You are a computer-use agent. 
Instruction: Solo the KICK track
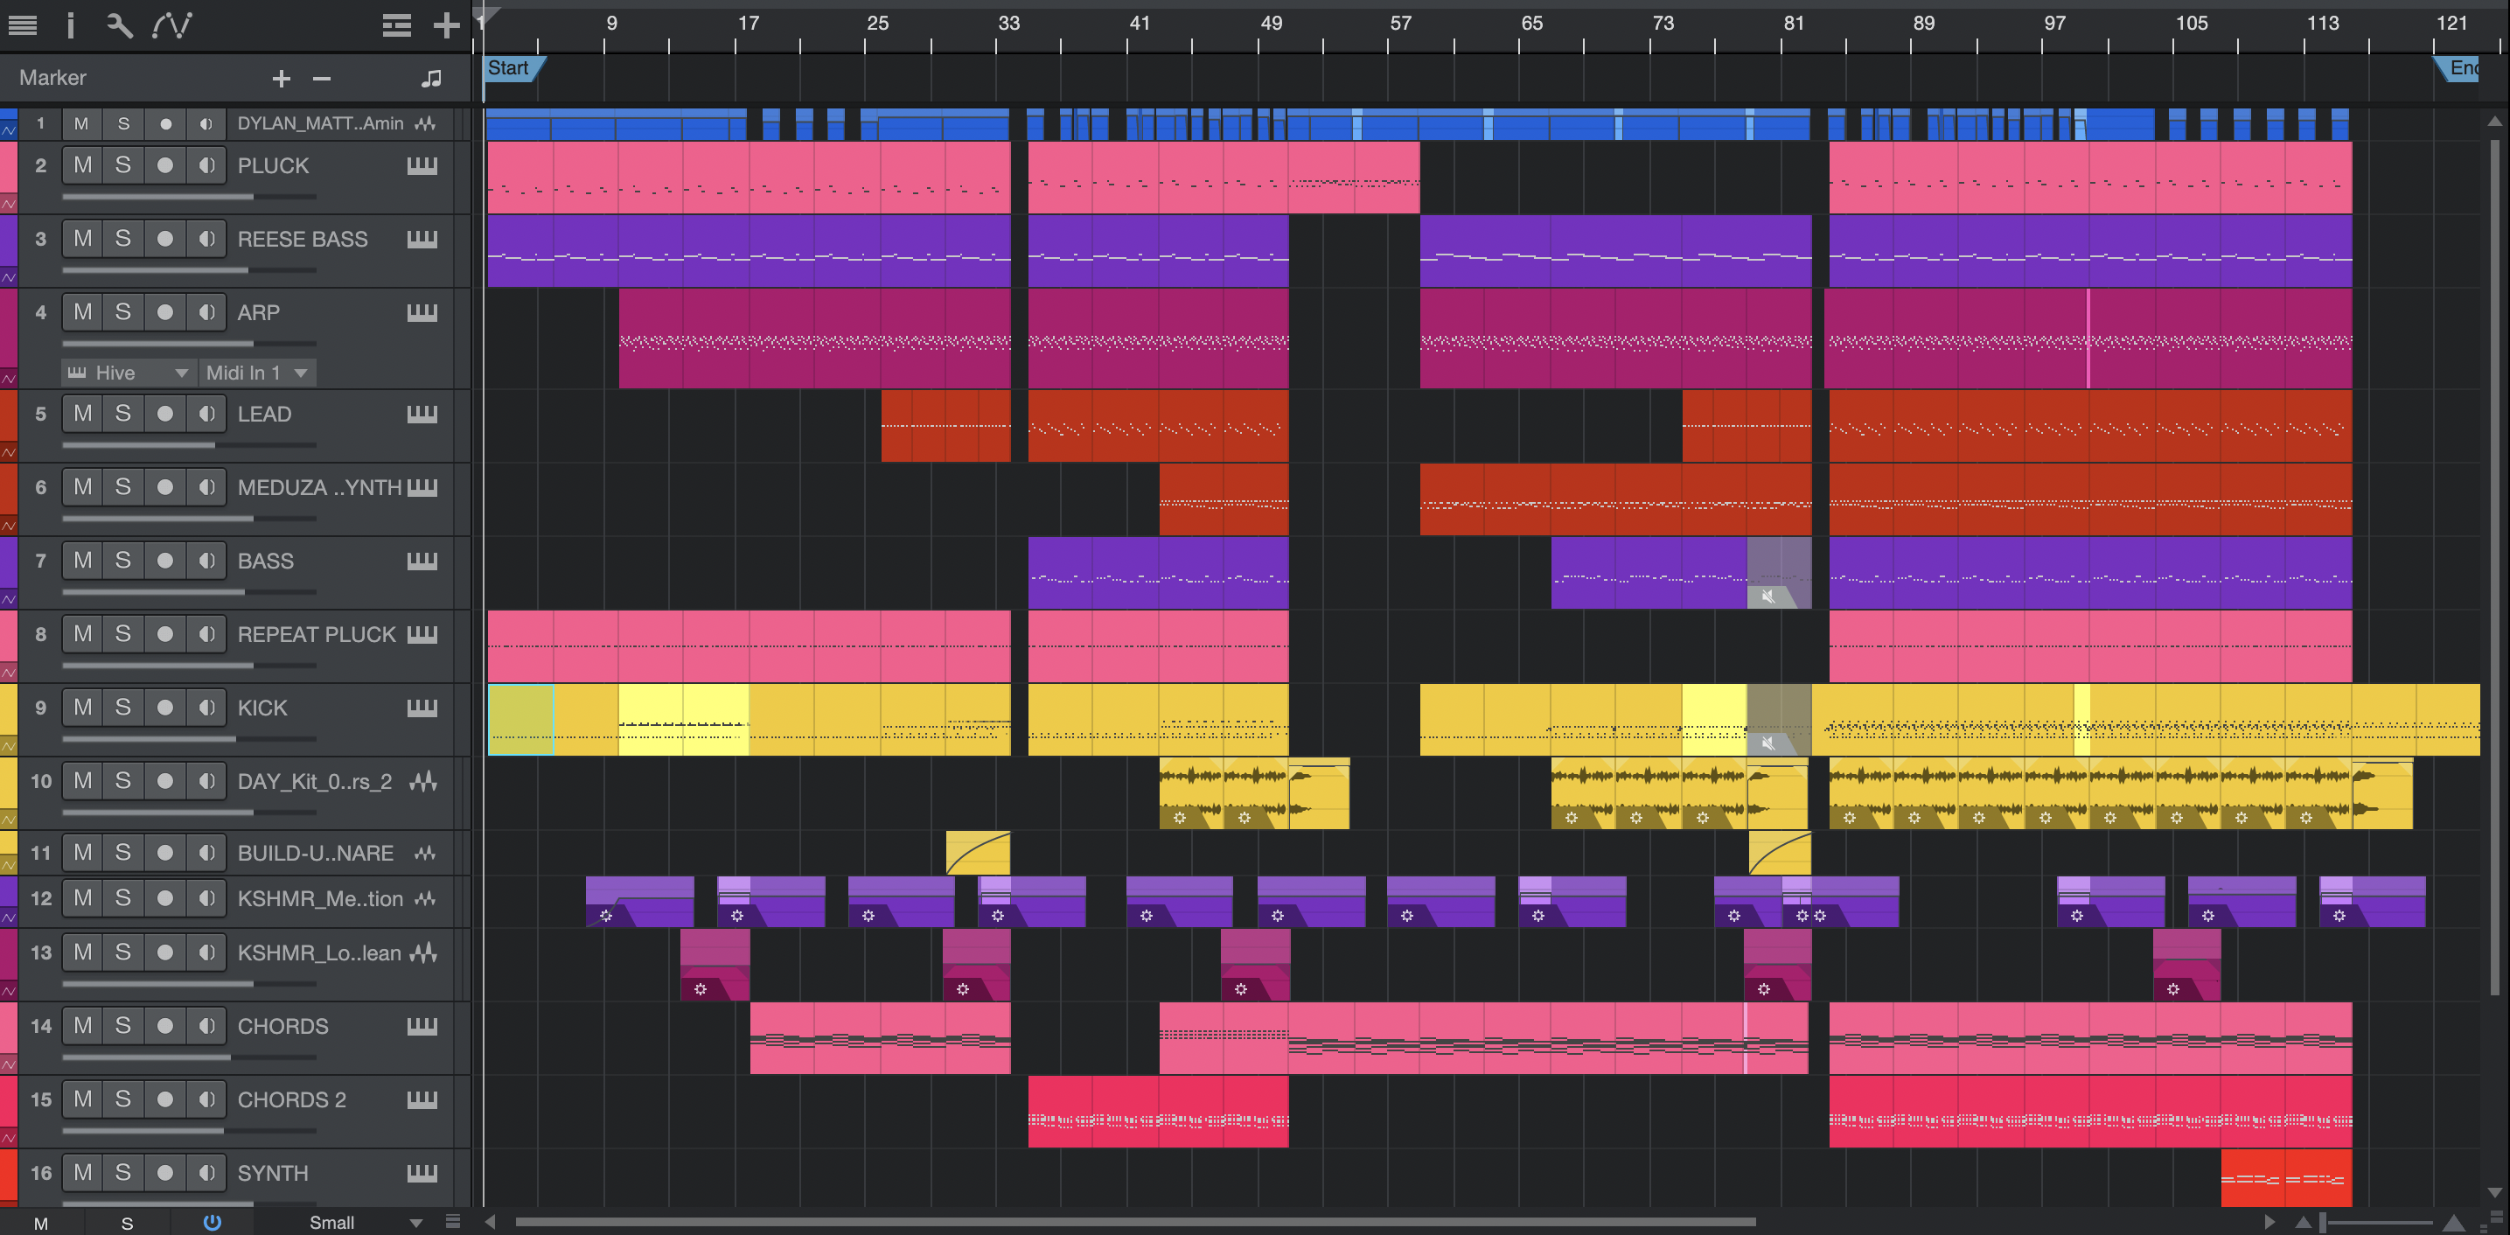click(x=122, y=708)
